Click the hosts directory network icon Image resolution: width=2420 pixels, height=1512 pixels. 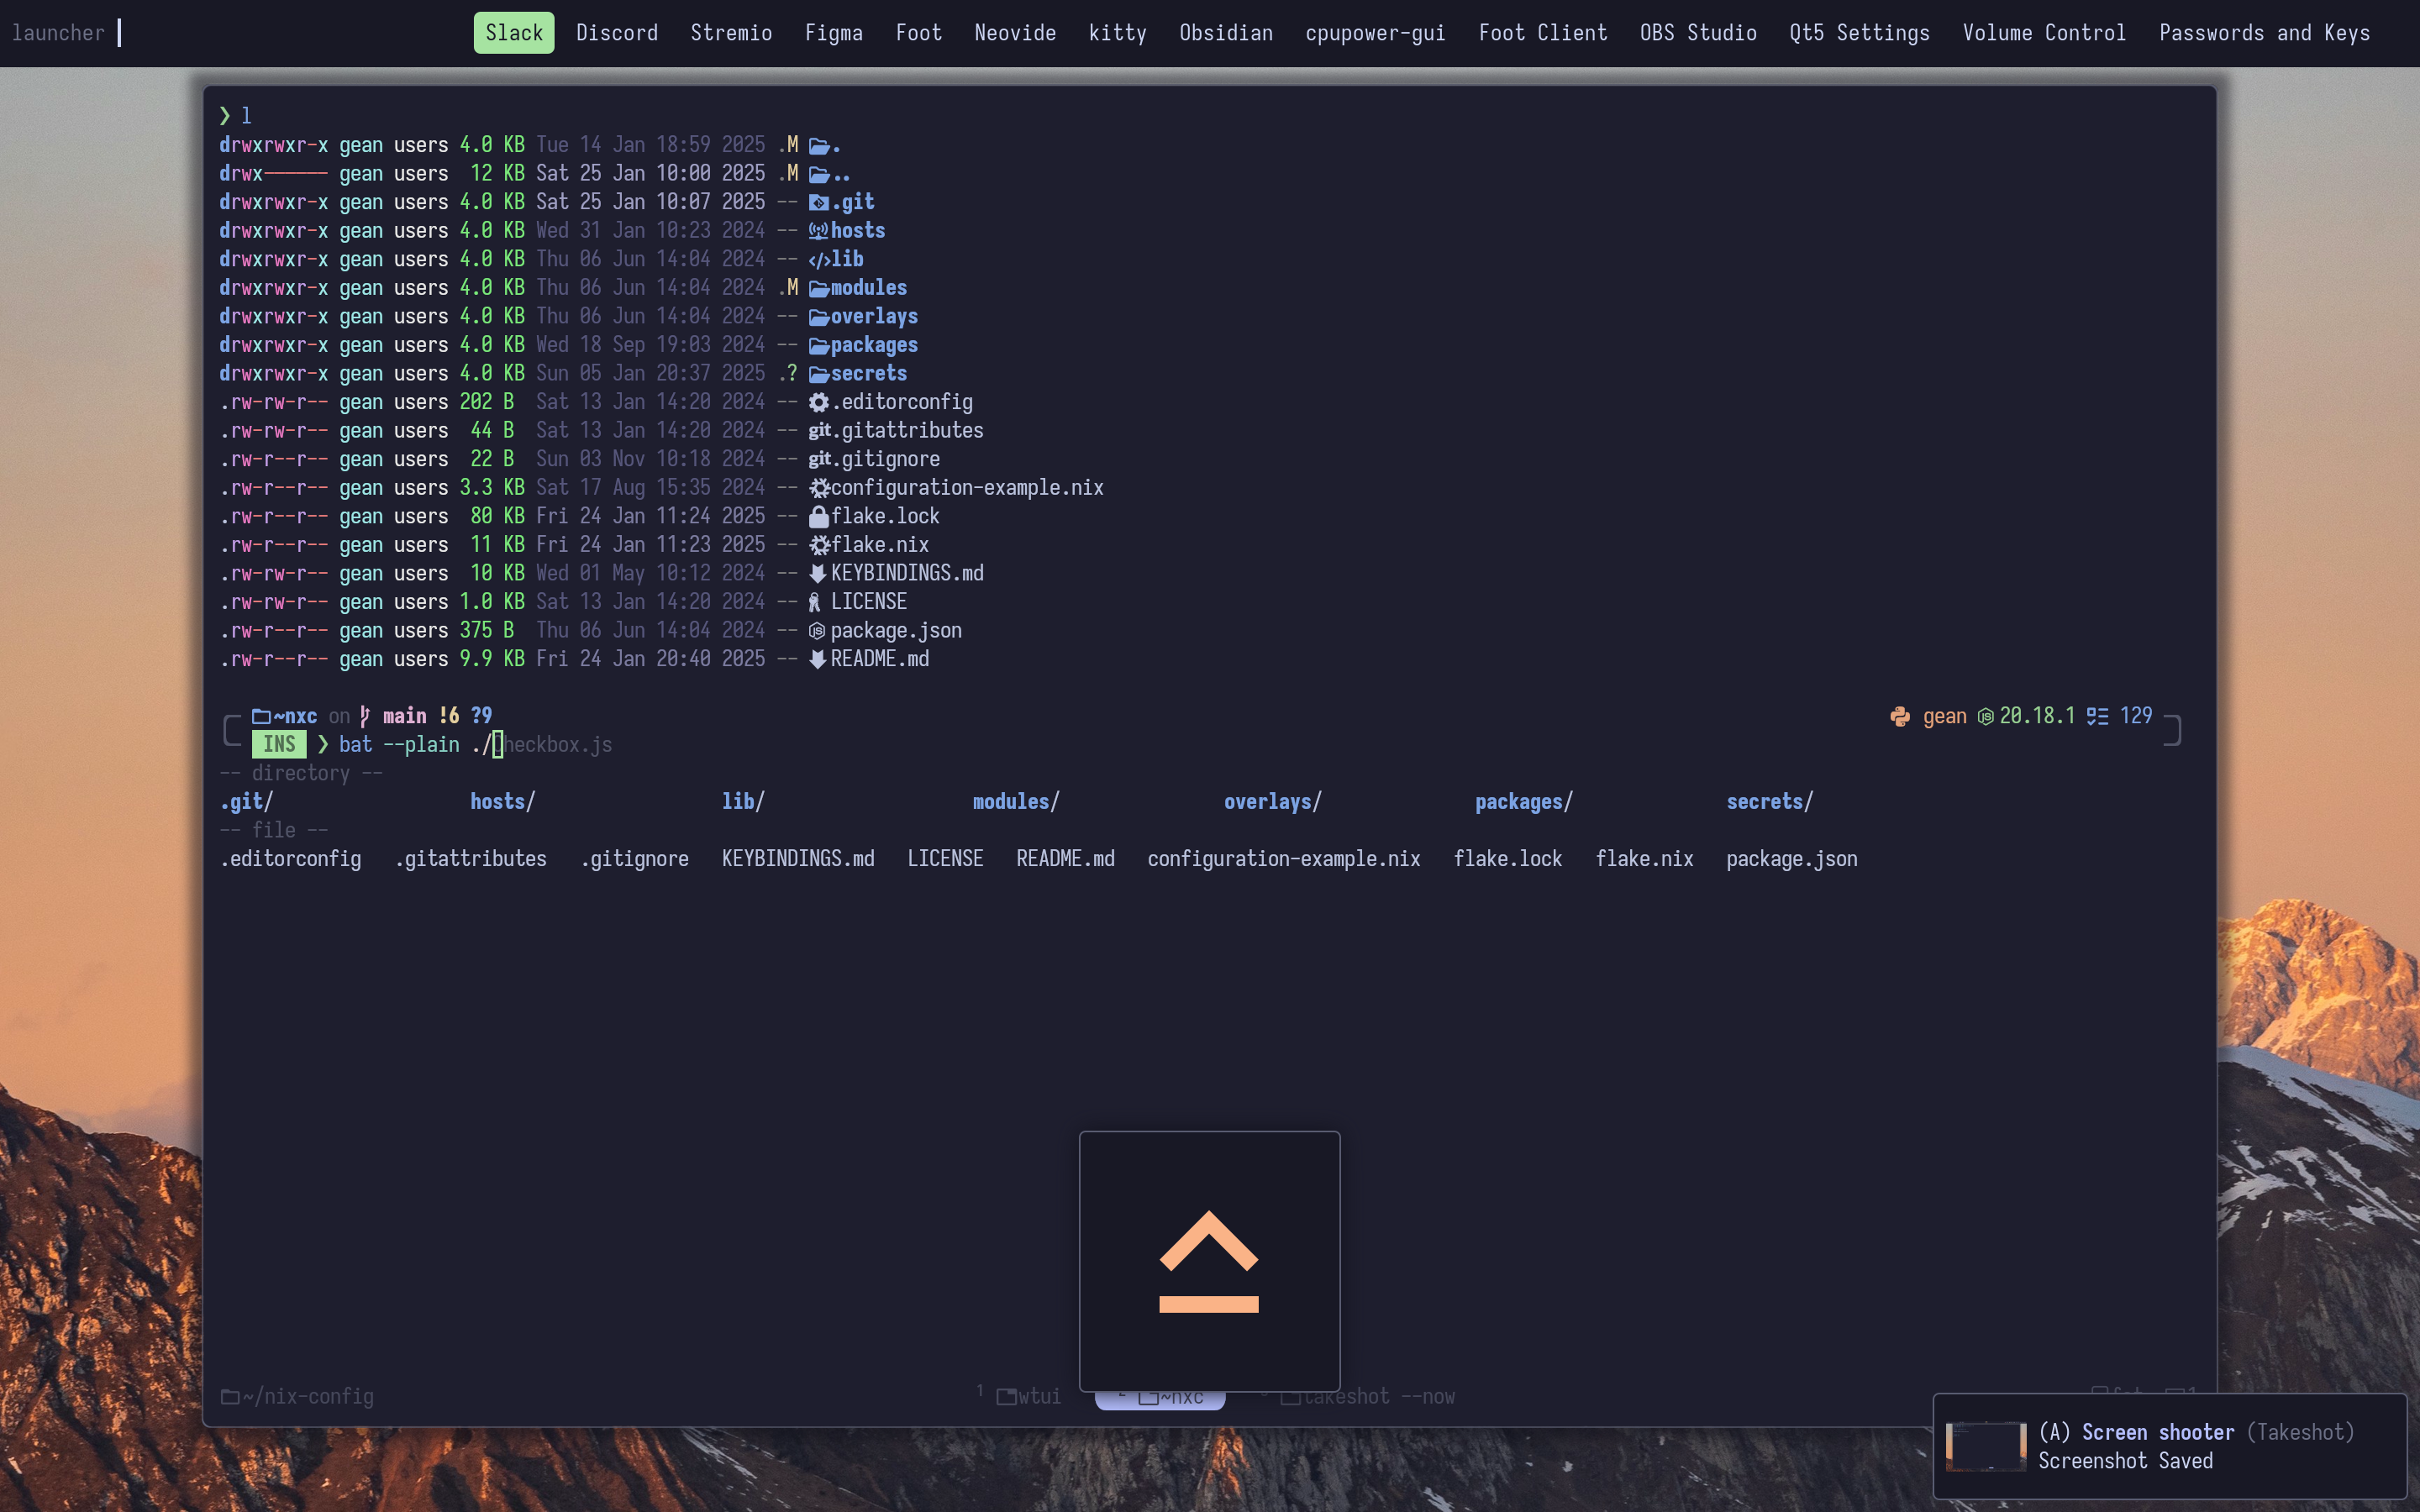(818, 231)
